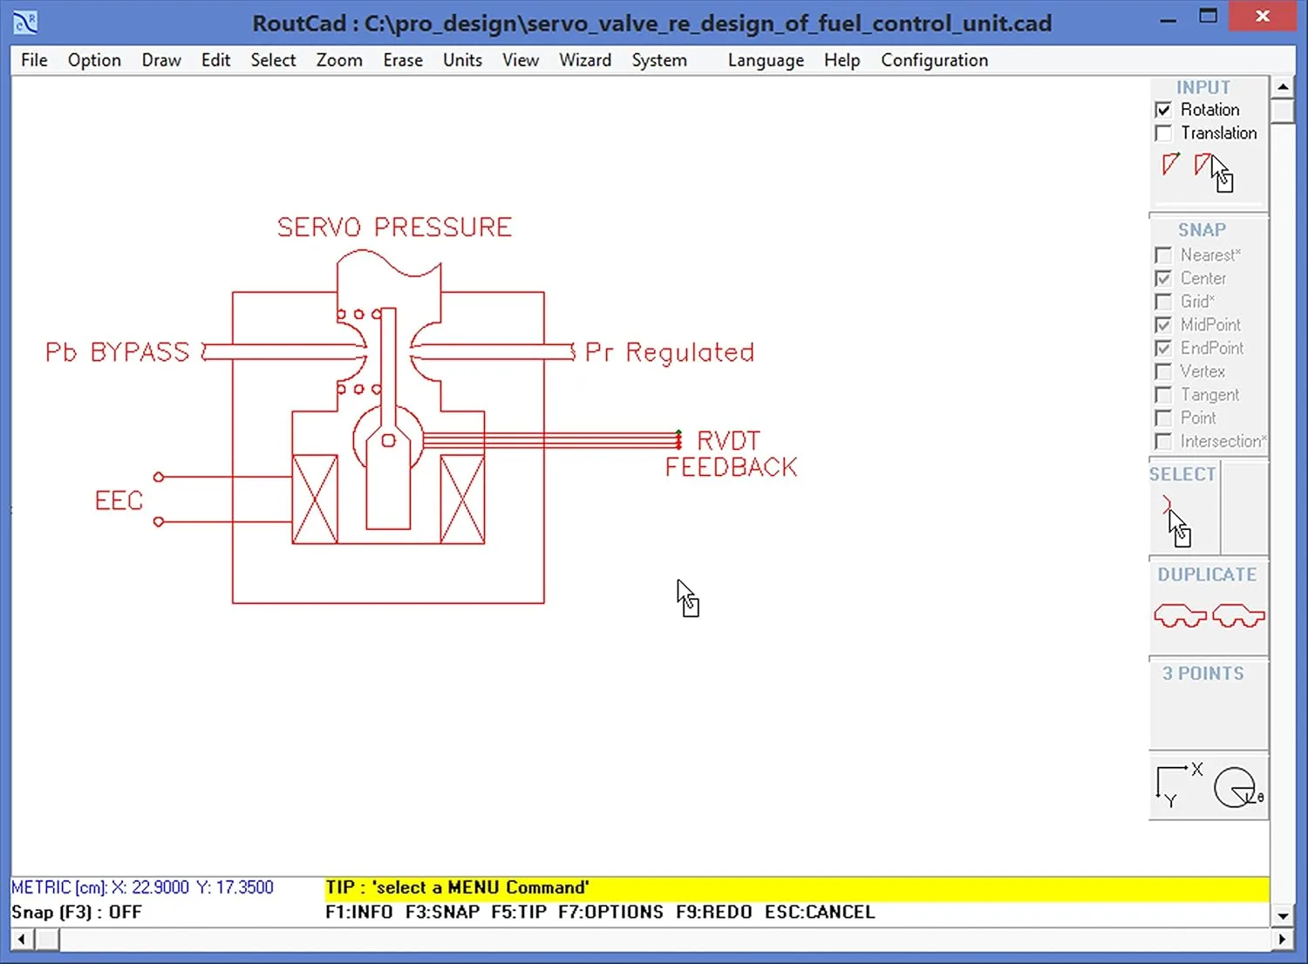Open the Draw menu
This screenshot has height=964, width=1308.
(x=160, y=59)
